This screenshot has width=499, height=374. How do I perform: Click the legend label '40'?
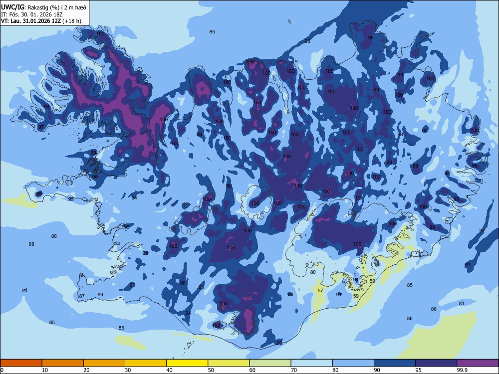[x=170, y=370]
